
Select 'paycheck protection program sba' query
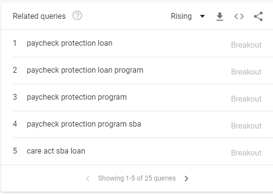click(84, 124)
